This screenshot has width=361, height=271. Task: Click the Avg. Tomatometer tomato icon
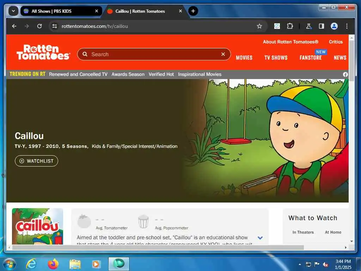84,221
